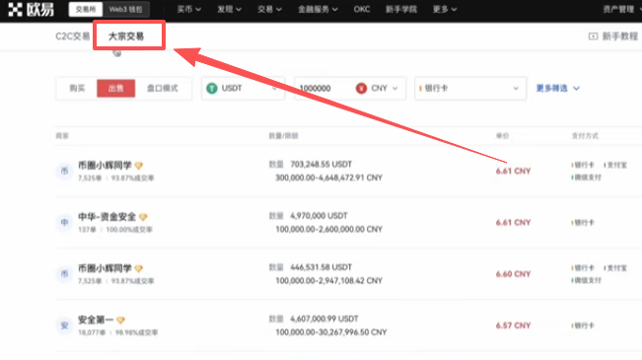
Task: Select the 大宗交易 tab
Action: [126, 36]
